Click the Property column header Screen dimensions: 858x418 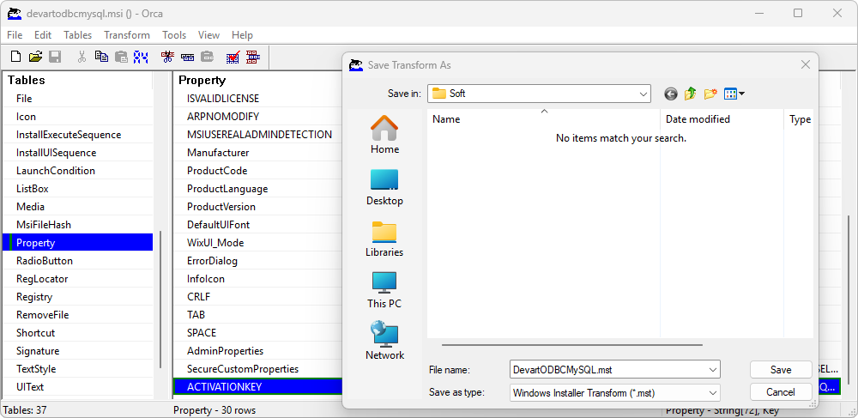point(257,80)
